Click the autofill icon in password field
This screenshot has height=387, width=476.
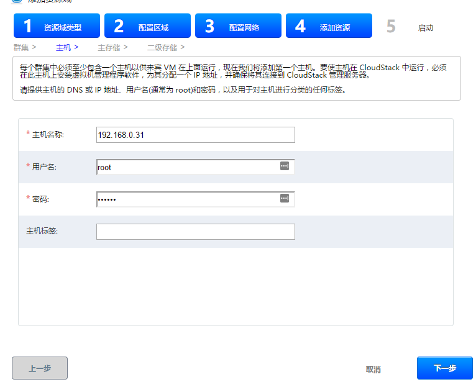point(284,198)
